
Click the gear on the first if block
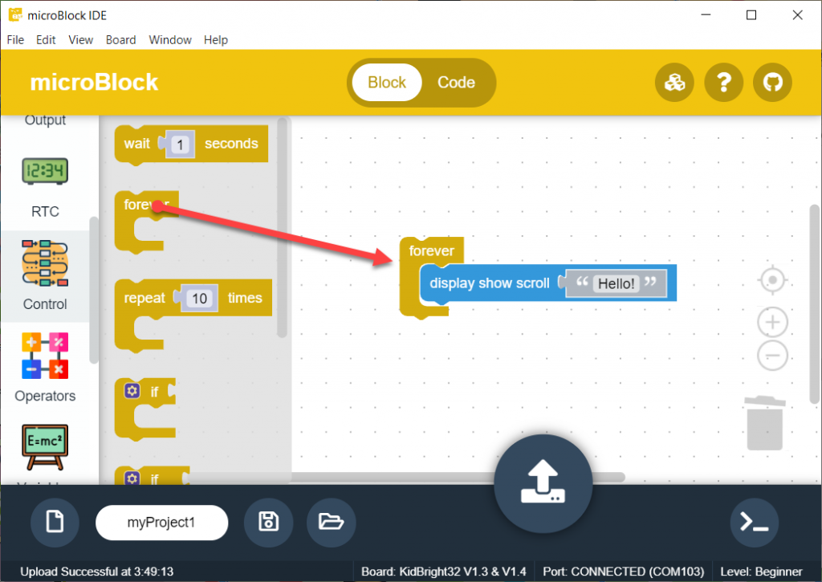coord(132,391)
